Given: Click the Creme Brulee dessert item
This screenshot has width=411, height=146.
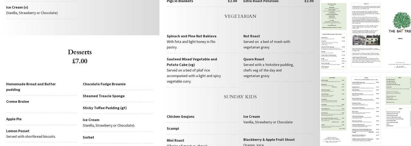Looking at the screenshot, I should [x=18, y=102].
